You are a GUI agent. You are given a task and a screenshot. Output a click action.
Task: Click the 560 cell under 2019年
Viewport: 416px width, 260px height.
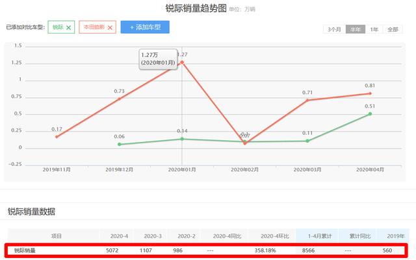(387, 250)
